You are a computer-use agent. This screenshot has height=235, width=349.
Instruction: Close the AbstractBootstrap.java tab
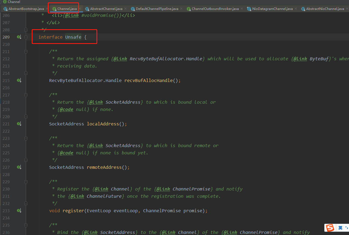(x=47, y=9)
